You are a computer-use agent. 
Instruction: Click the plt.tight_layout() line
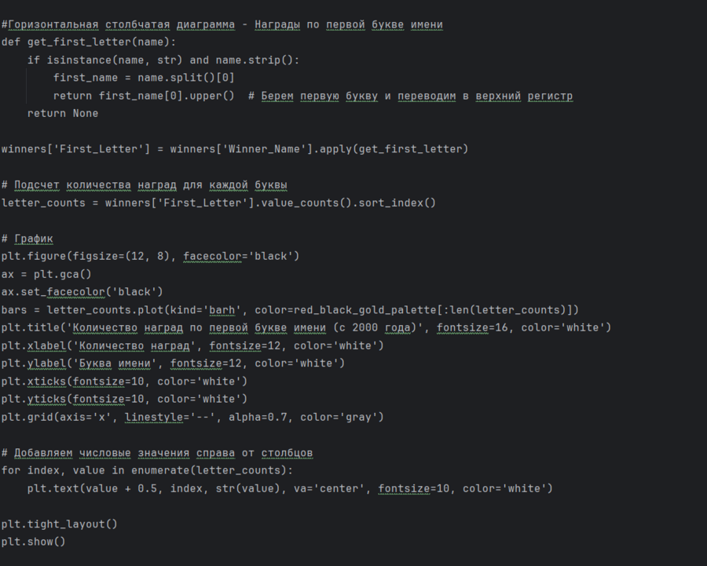(x=60, y=524)
